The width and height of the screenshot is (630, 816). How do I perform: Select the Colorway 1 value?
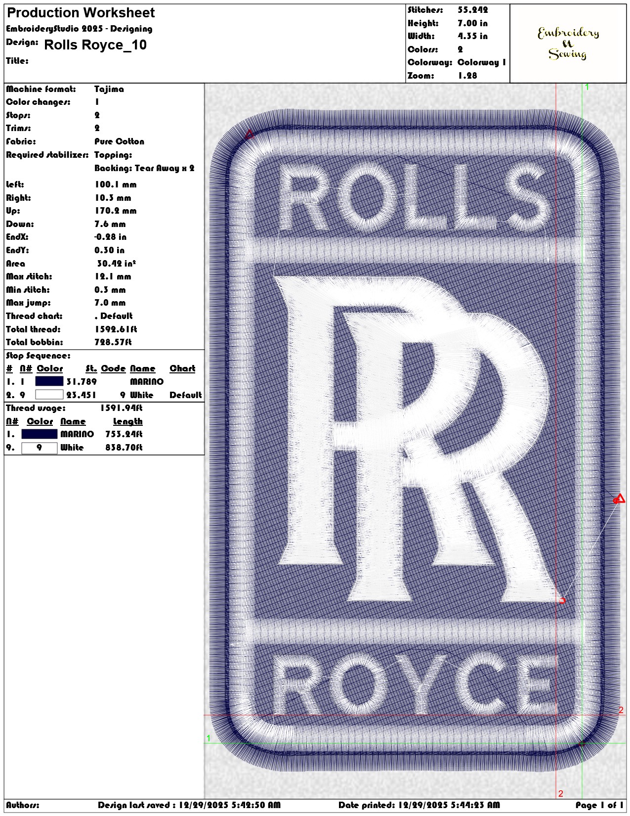(x=482, y=62)
